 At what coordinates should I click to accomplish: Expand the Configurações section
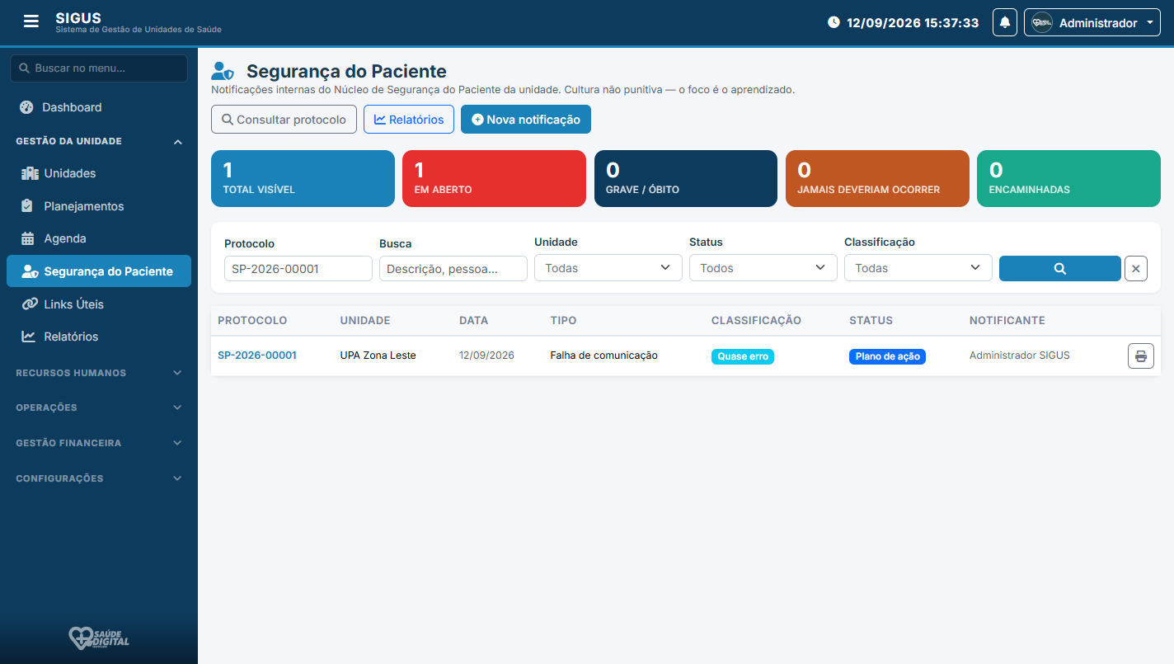[x=99, y=478]
